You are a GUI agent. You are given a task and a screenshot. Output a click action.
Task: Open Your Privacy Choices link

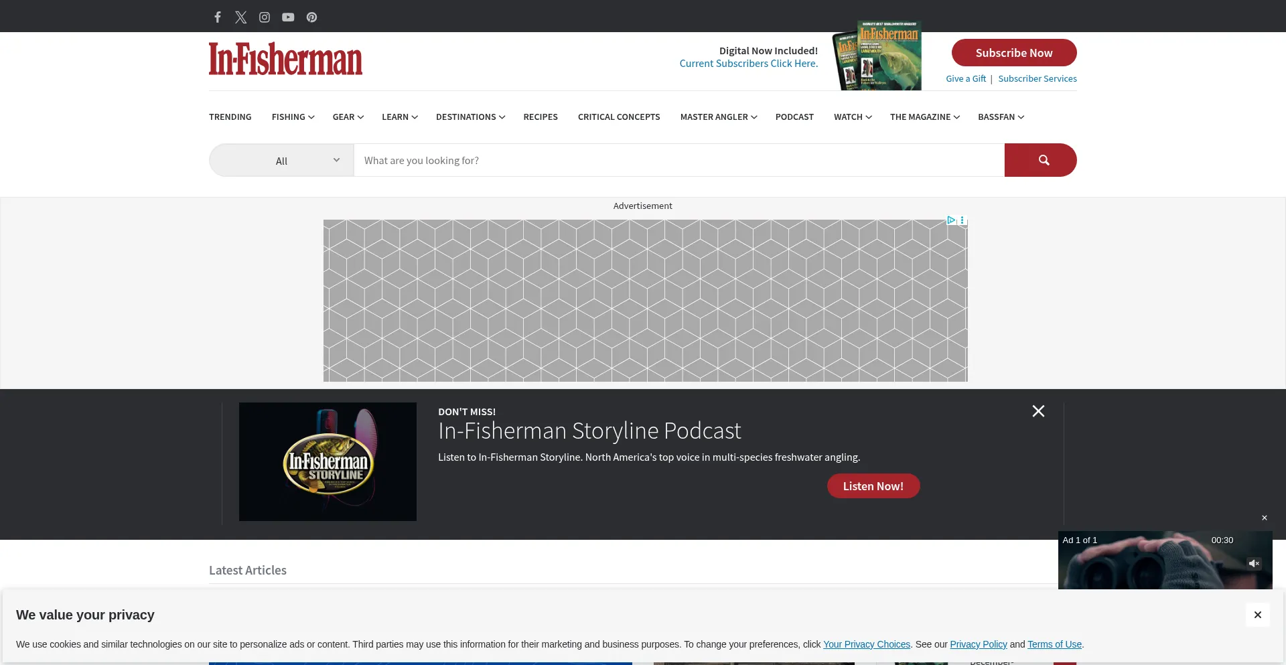pyautogui.click(x=866, y=644)
